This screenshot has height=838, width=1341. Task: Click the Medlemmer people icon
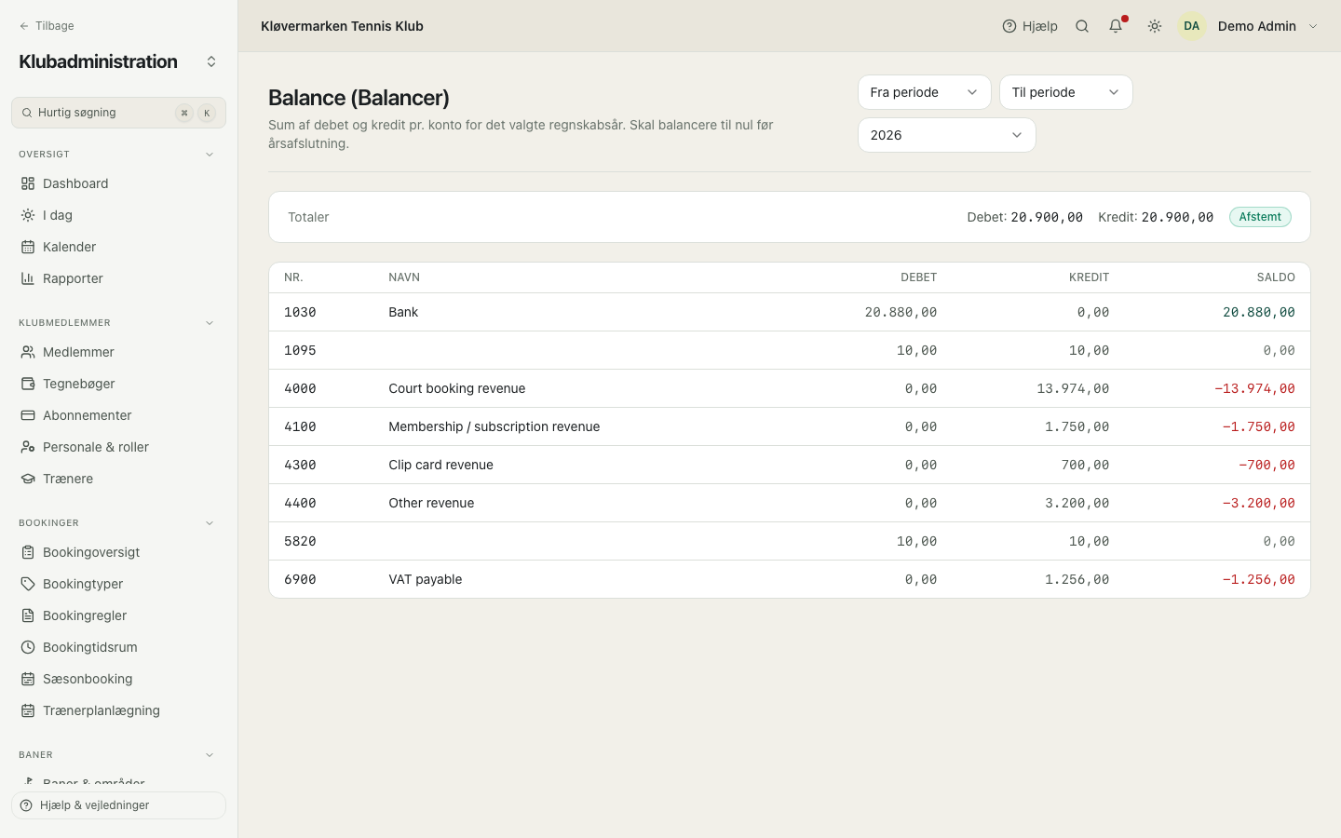[28, 352]
